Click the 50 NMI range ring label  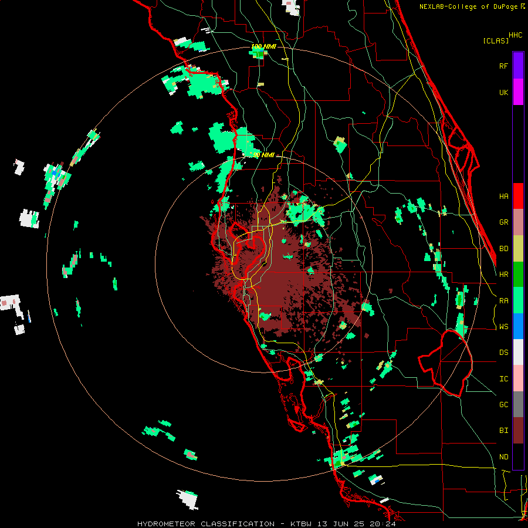(x=263, y=155)
